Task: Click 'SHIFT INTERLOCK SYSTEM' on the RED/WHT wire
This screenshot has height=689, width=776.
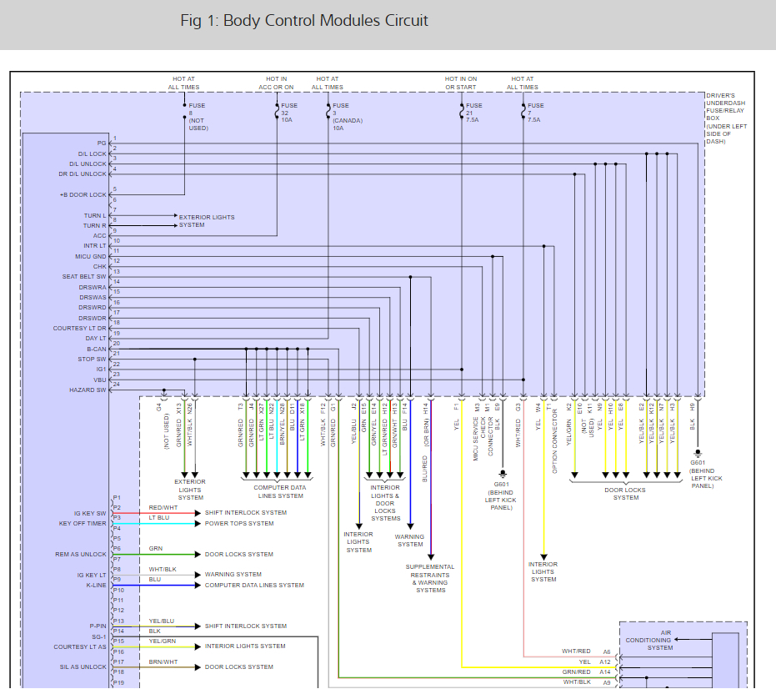Action: click(x=246, y=512)
